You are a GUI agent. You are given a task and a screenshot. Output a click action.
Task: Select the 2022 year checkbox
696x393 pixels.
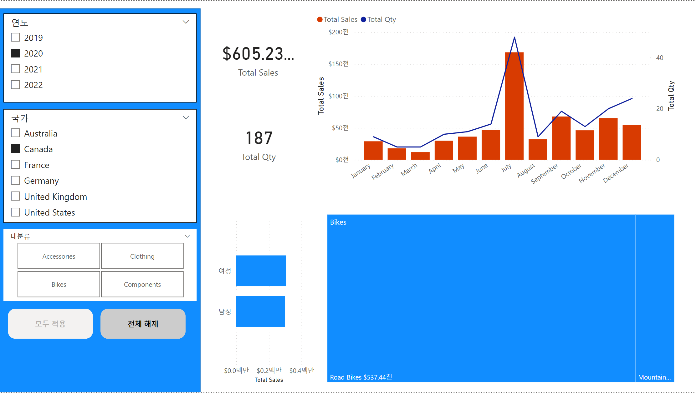15,85
